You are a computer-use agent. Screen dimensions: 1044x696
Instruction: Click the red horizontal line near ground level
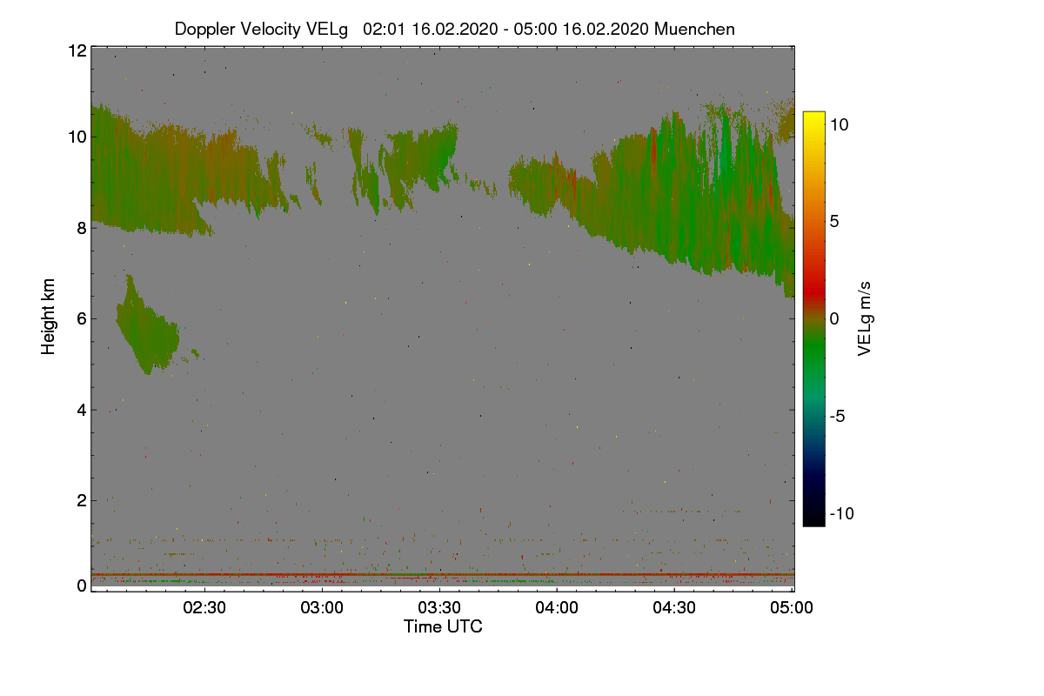click(443, 574)
